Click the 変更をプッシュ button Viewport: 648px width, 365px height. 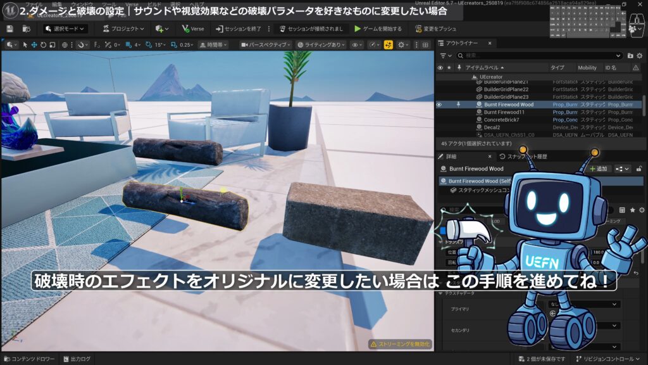coord(435,29)
